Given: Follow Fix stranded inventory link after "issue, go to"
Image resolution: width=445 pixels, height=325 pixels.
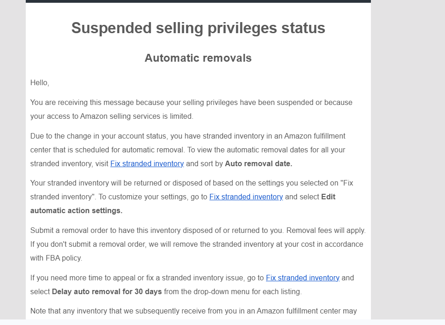Looking at the screenshot, I should pos(302,278).
